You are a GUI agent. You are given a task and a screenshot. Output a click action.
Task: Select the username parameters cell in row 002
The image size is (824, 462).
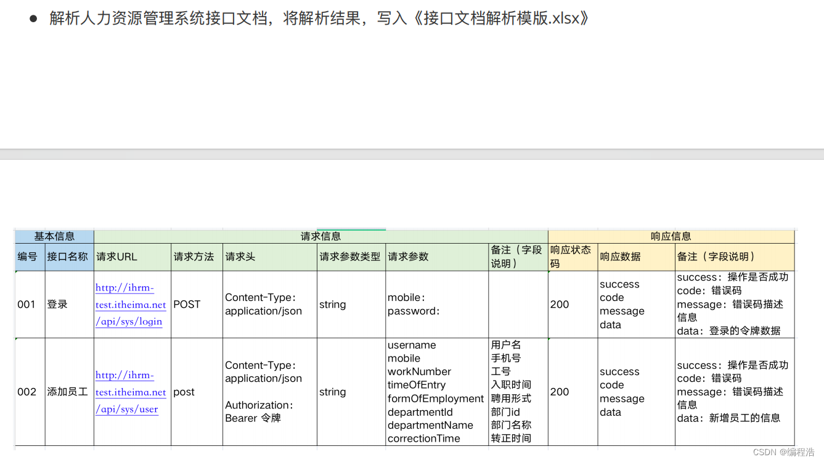point(437,392)
